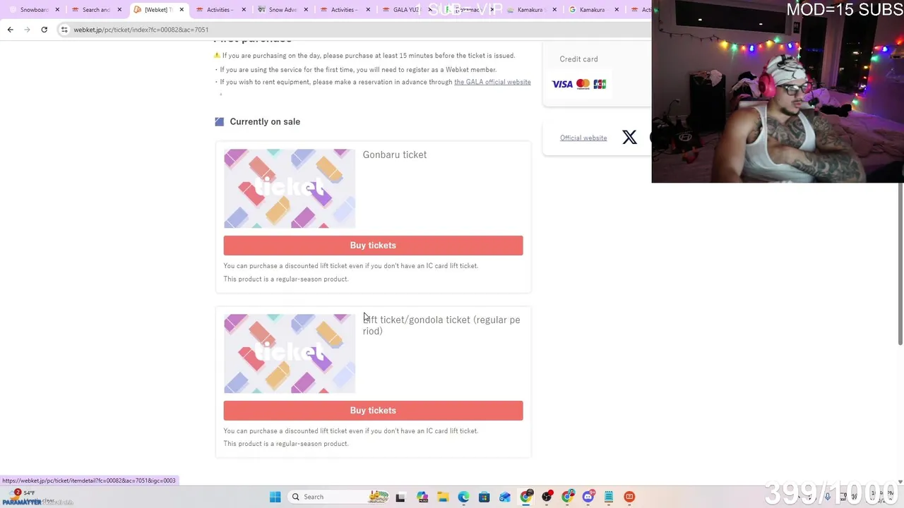Buy tickets for lift/gondola regular period
This screenshot has height=508, width=904.
[373, 411]
